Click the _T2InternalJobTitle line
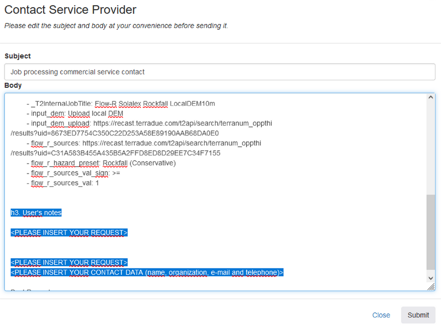 pos(121,103)
